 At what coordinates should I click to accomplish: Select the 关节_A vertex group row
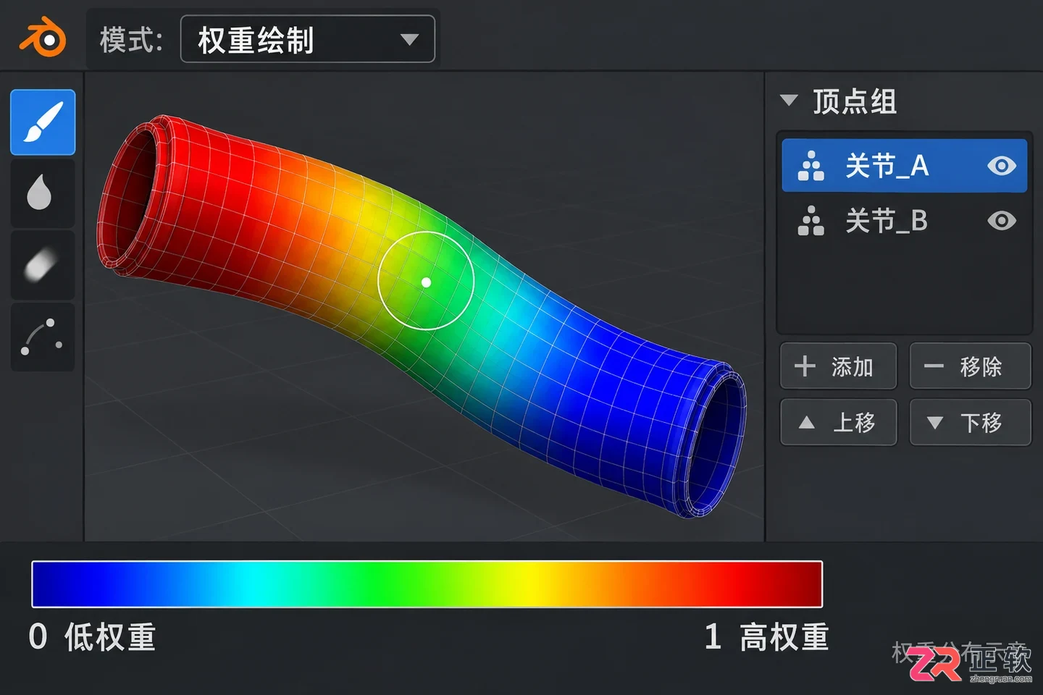[x=904, y=166]
